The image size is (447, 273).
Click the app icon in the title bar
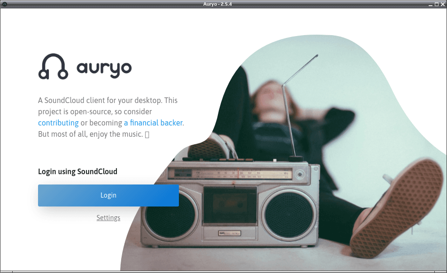5,4
